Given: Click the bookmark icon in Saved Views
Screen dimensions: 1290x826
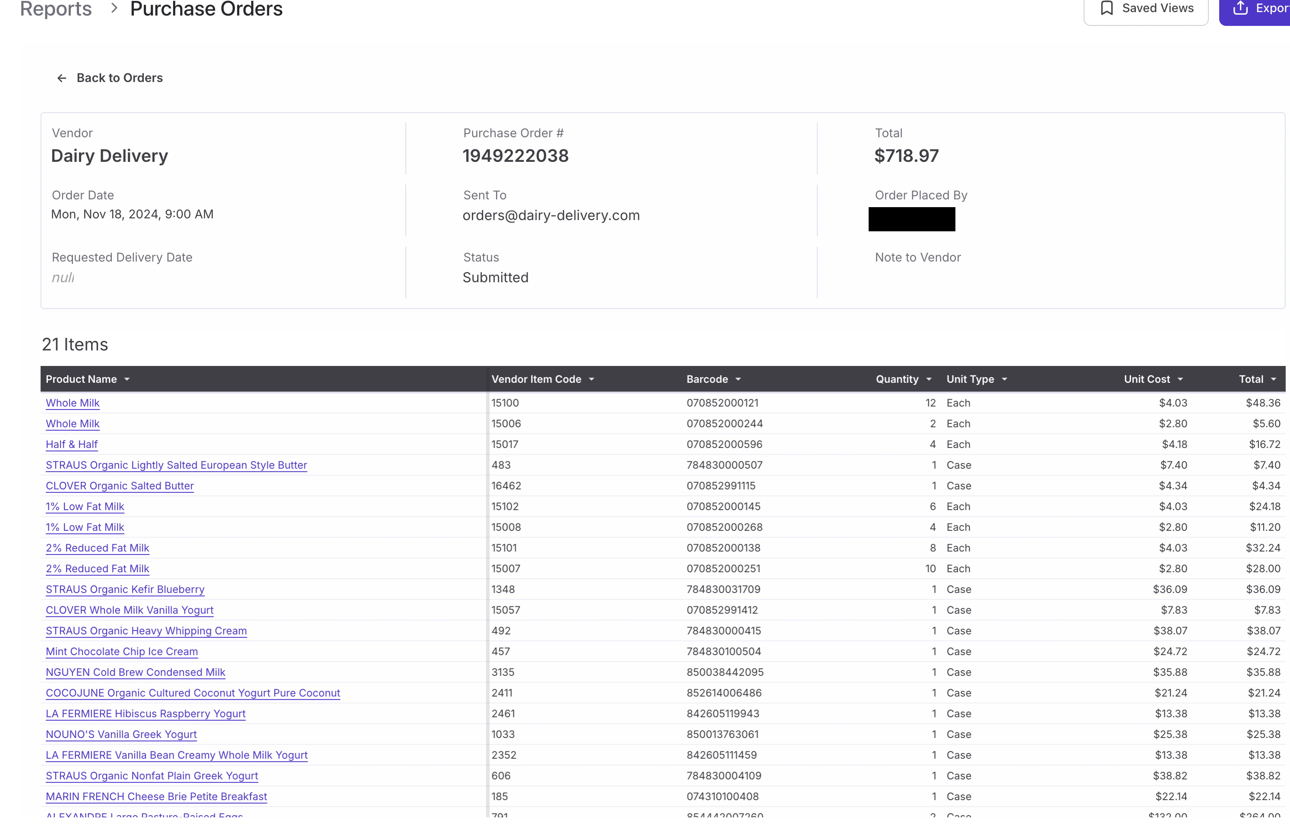Looking at the screenshot, I should [1107, 8].
